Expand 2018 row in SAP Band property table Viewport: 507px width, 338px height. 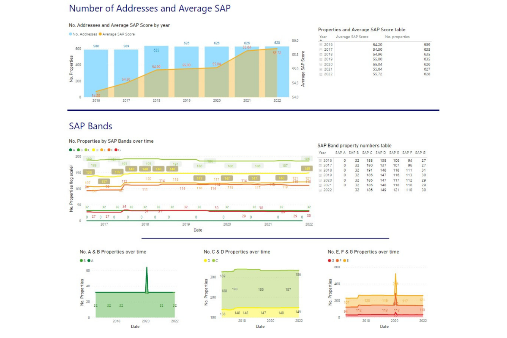(321, 170)
